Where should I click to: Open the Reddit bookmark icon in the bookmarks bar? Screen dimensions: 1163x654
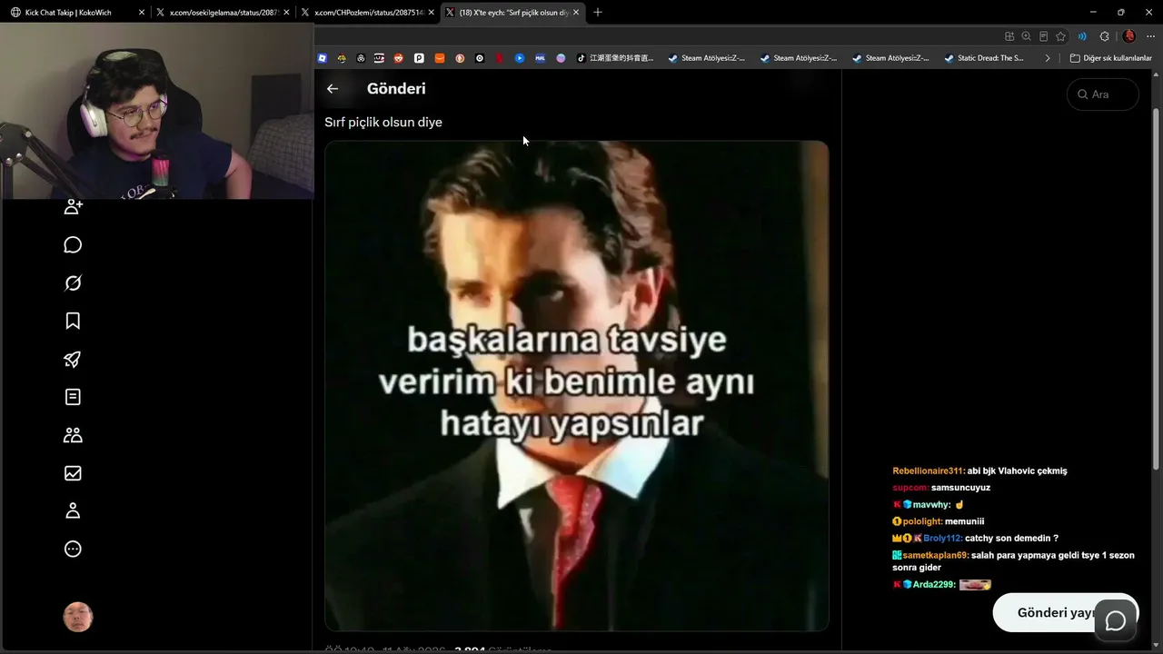click(x=399, y=58)
